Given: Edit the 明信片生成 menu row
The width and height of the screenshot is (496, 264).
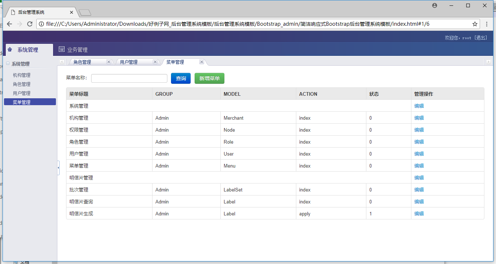Looking at the screenshot, I should point(419,214).
